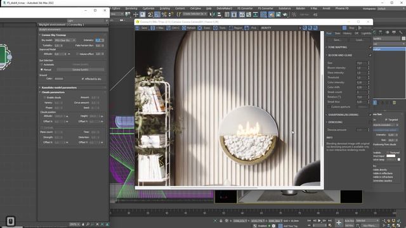Enable clouds checkbox
The image size is (406, 228).
coord(44,98)
